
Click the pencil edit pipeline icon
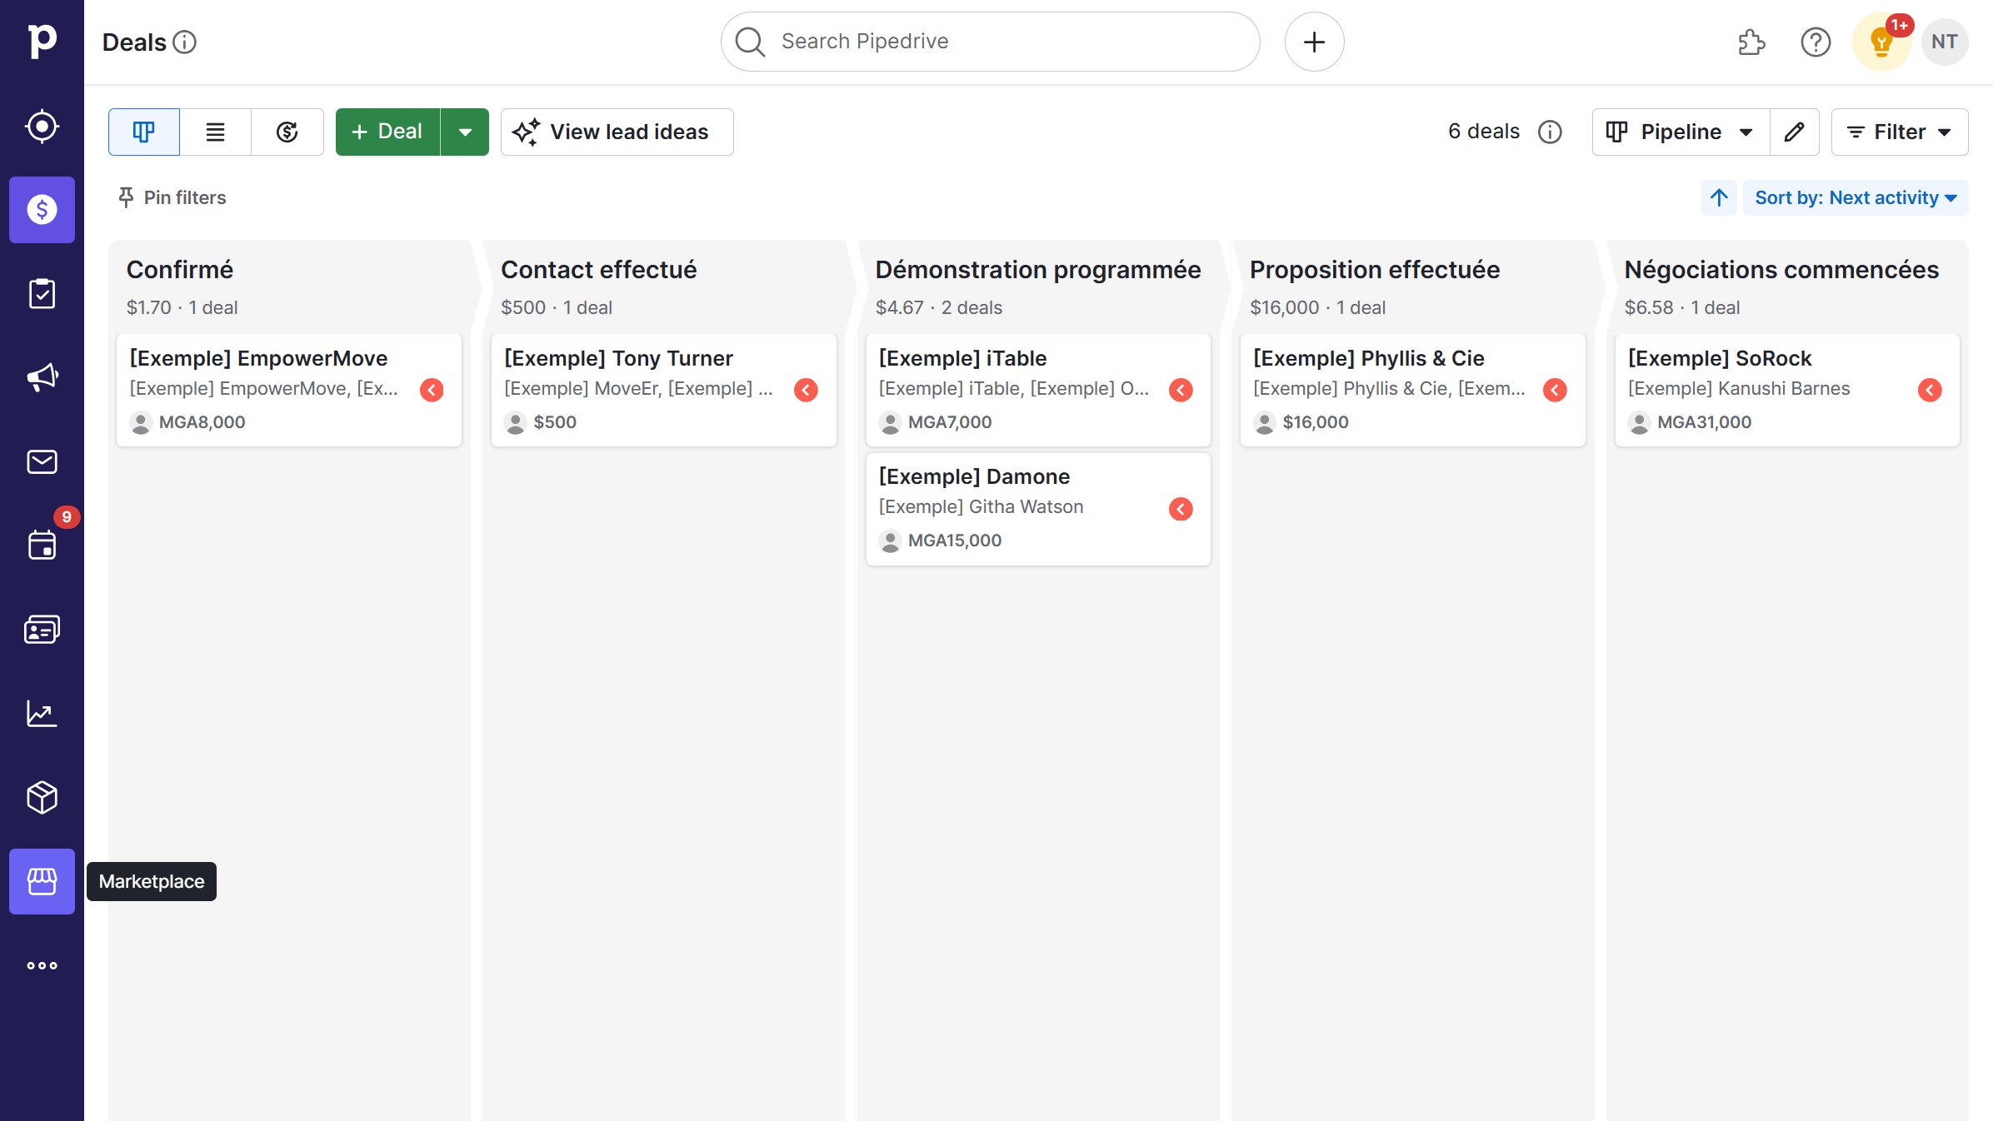pyautogui.click(x=1794, y=132)
